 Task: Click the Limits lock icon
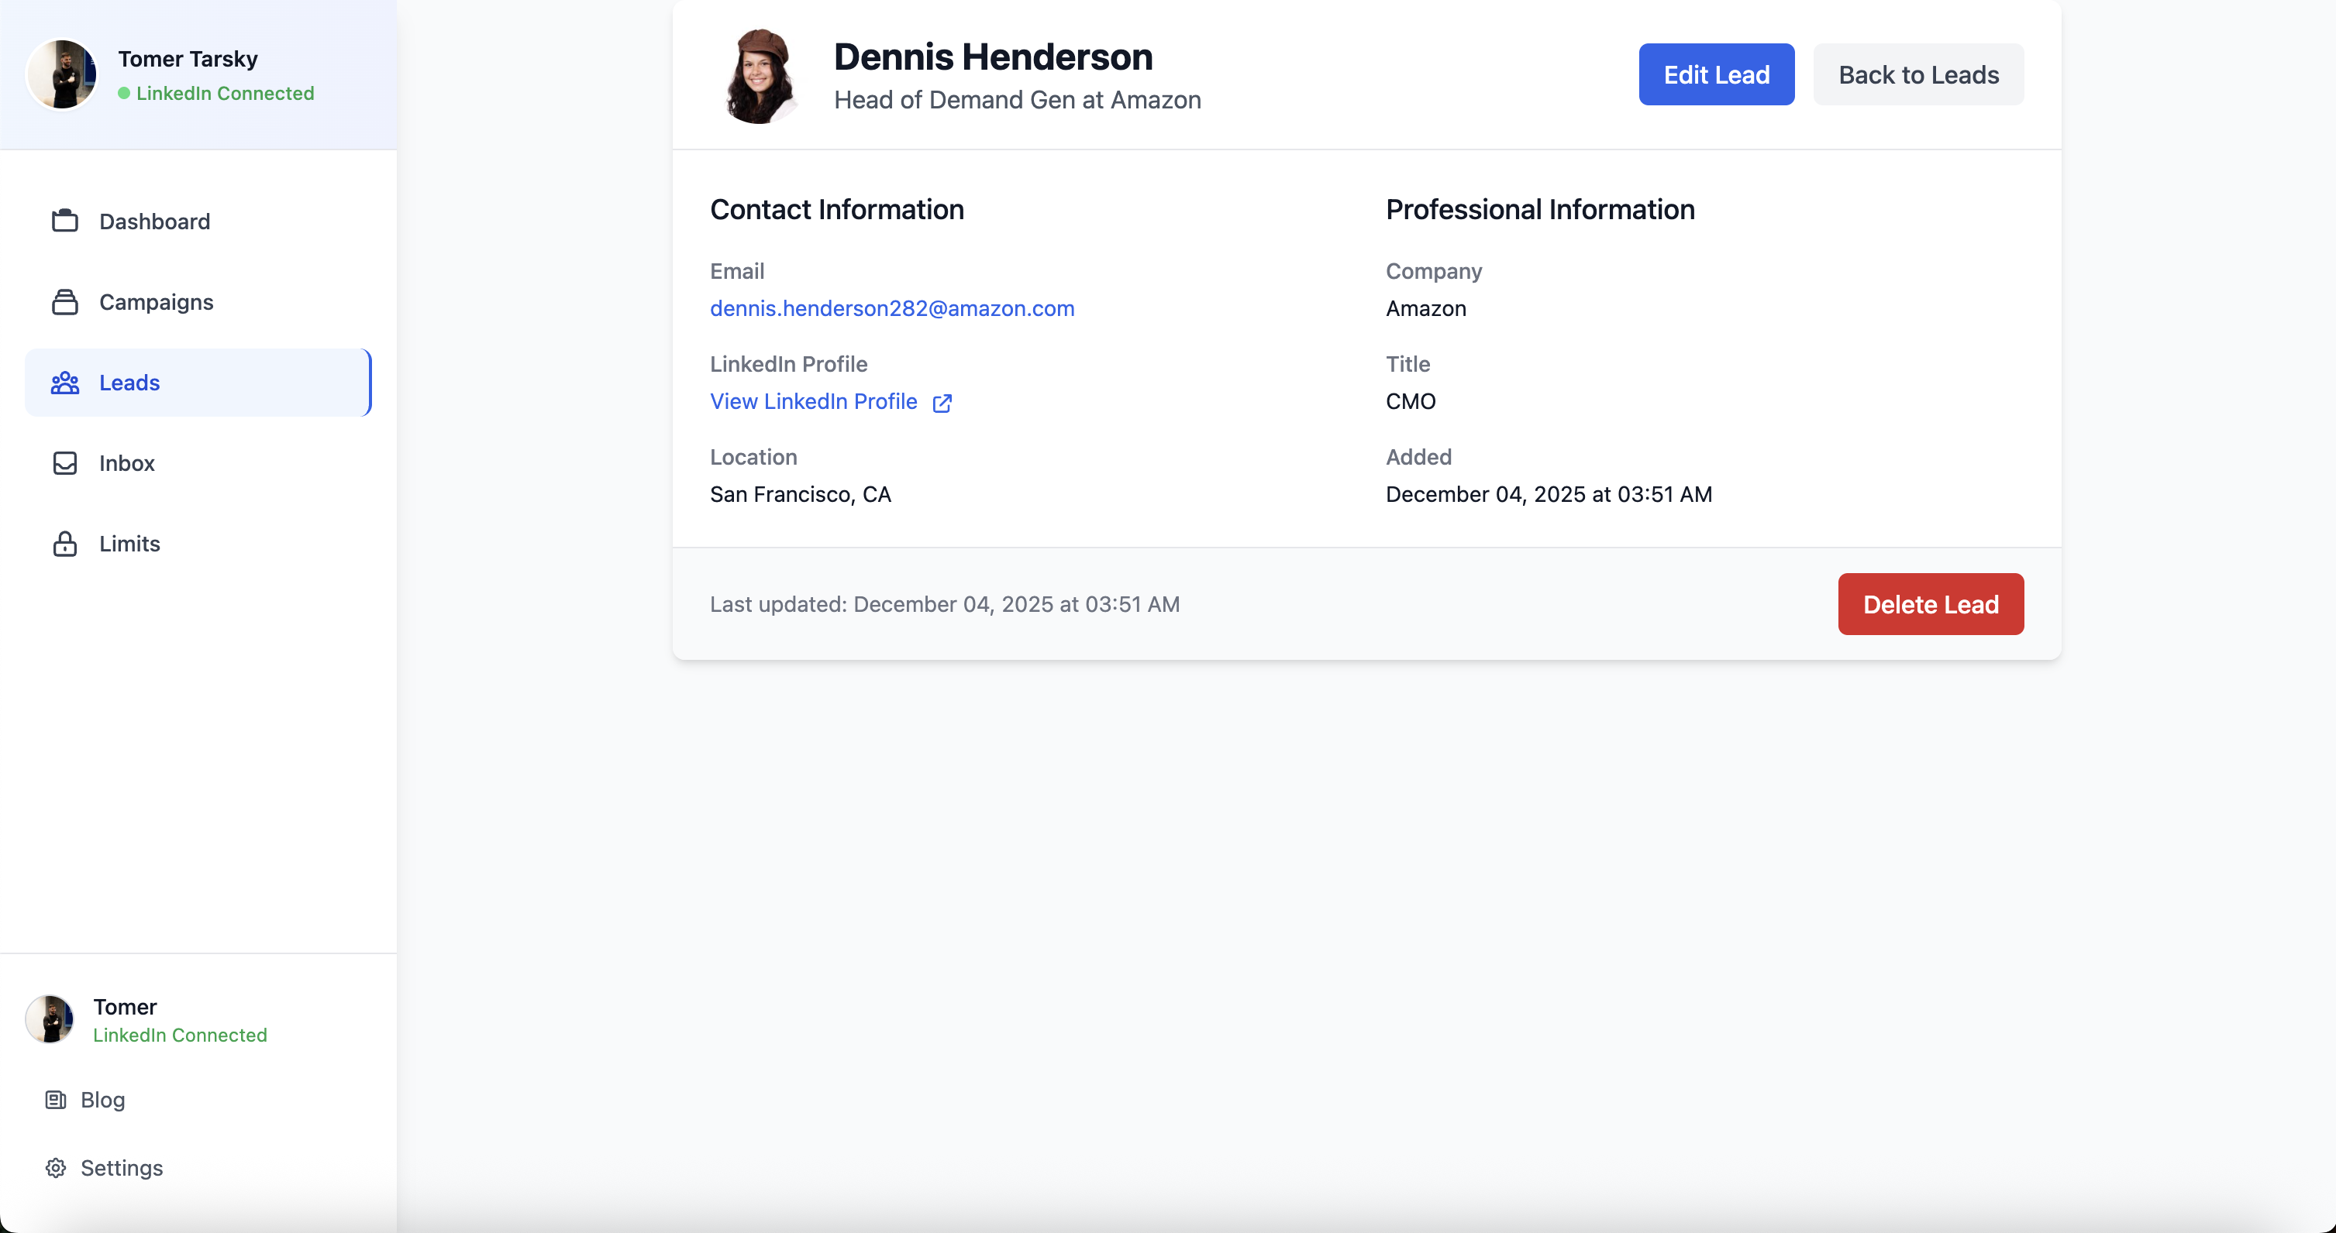pyautogui.click(x=64, y=544)
